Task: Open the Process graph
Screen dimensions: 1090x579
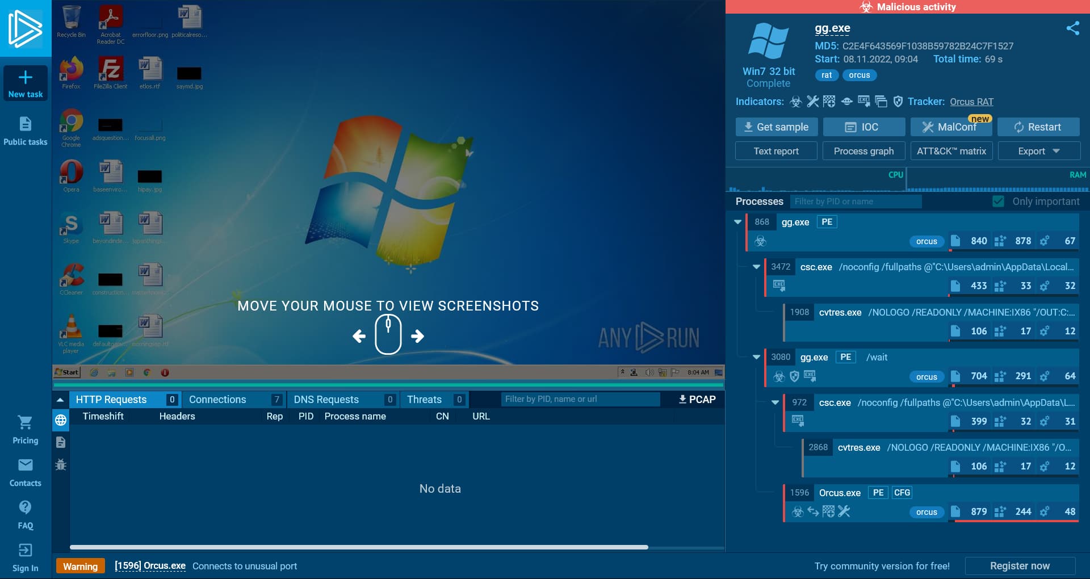Action: pos(863,151)
